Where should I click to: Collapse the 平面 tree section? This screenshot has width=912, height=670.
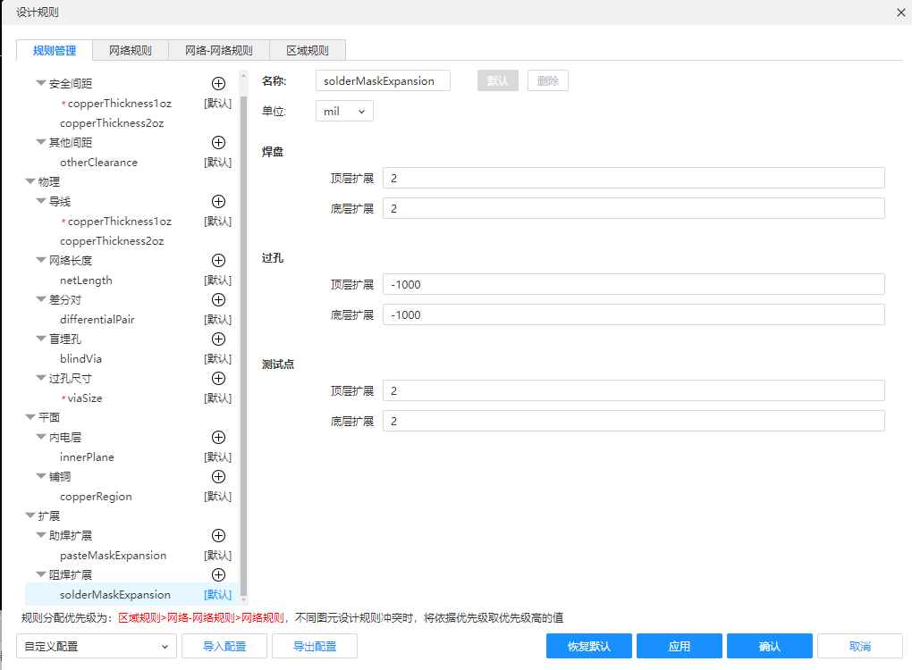tap(30, 417)
